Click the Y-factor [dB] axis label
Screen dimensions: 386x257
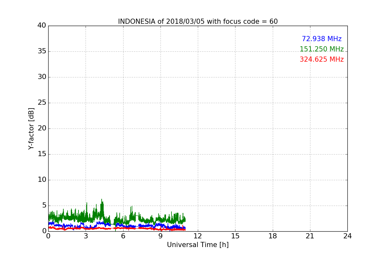click(x=31, y=128)
